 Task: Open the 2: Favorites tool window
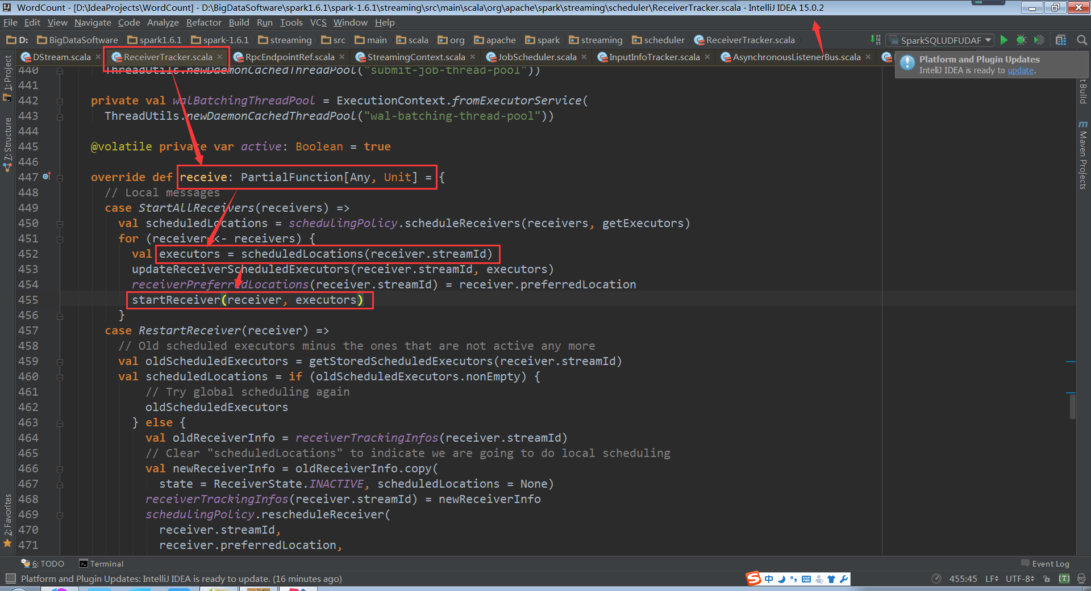pos(7,519)
